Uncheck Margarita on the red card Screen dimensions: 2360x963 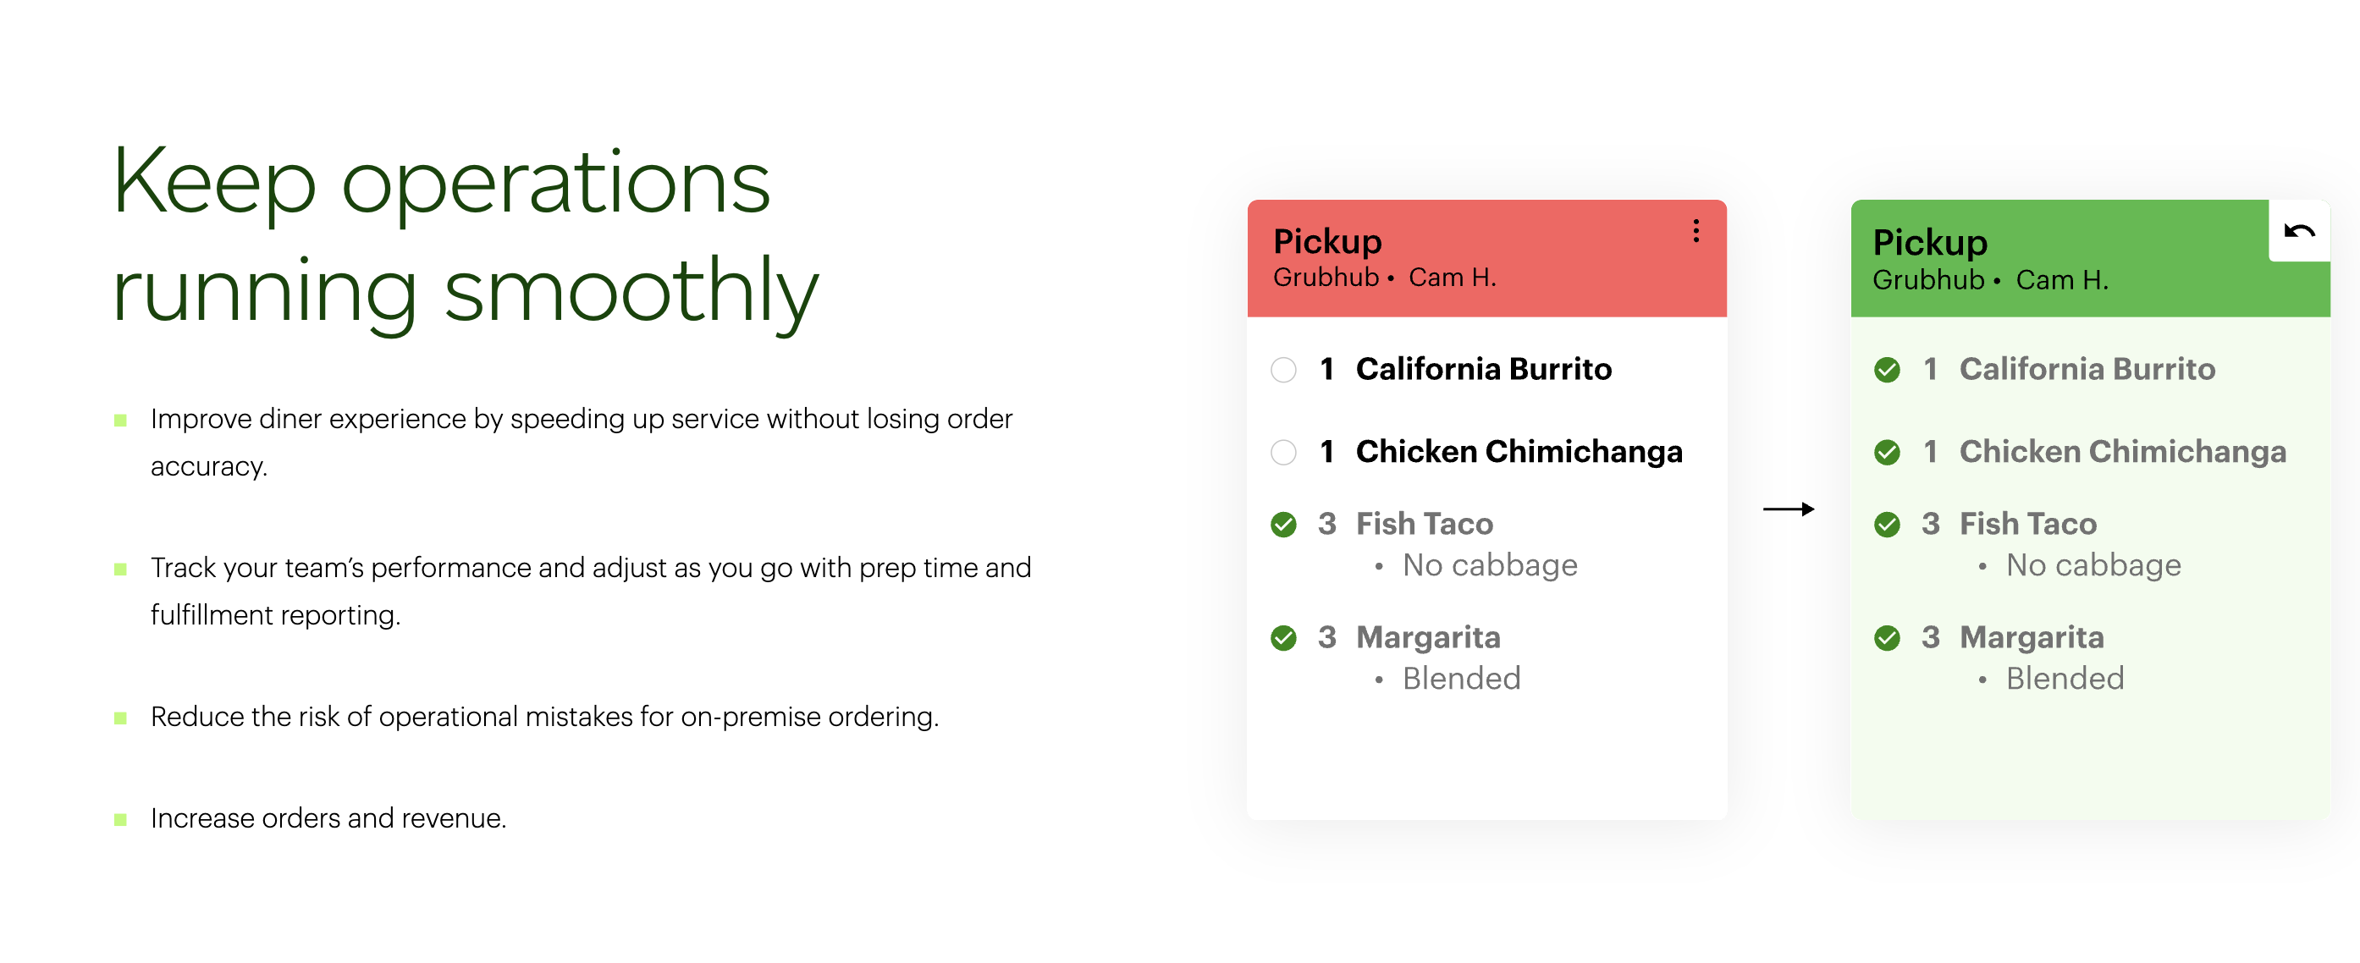pyautogui.click(x=1283, y=638)
